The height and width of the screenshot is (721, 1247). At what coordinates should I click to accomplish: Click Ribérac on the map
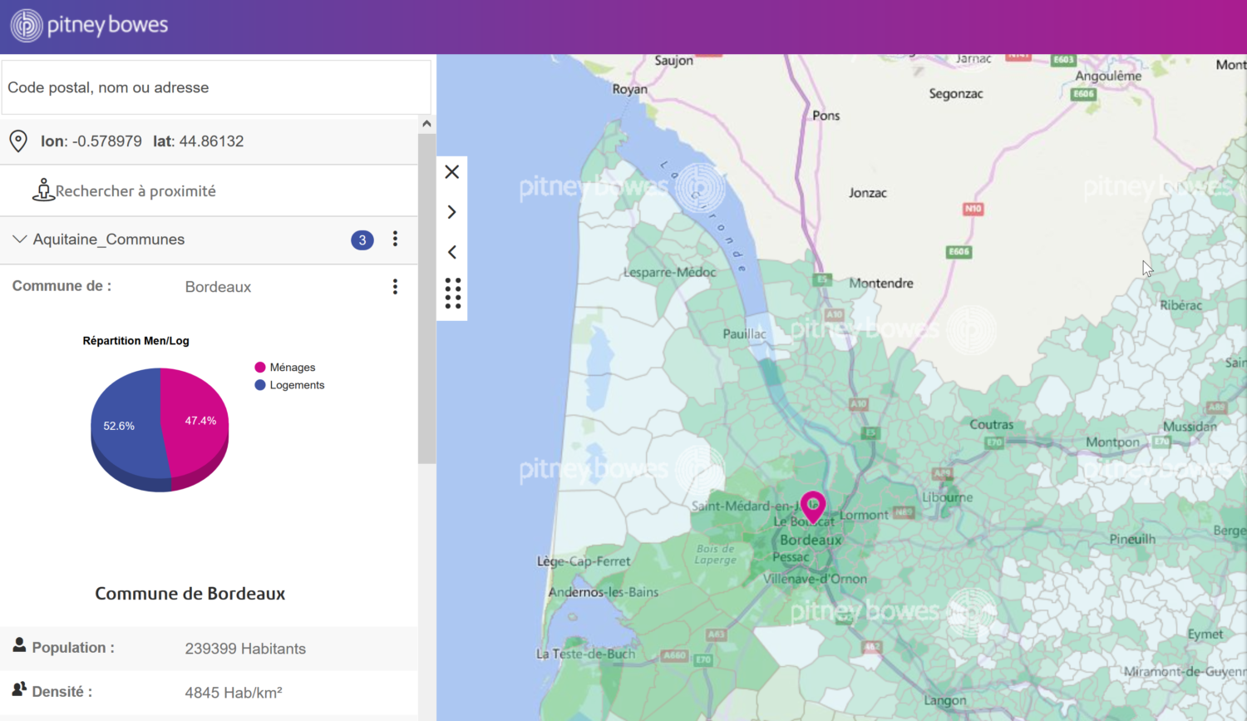(1181, 305)
